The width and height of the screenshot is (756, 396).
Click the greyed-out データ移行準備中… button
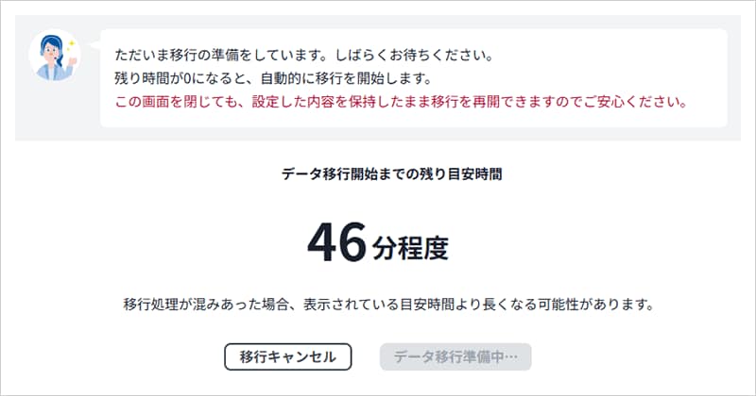click(455, 356)
